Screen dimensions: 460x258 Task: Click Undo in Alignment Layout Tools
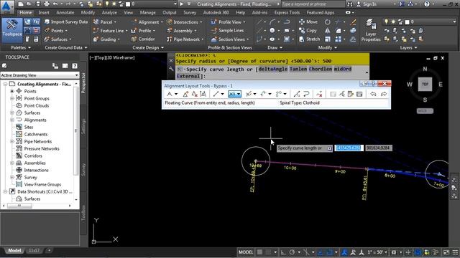point(373,94)
